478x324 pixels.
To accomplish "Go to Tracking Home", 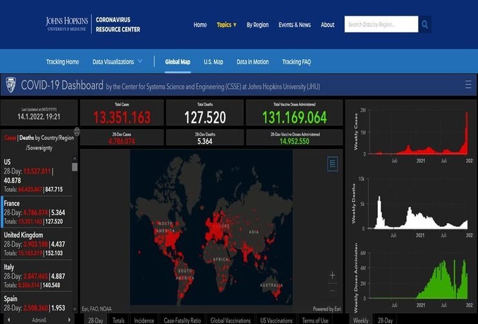I will click(63, 62).
